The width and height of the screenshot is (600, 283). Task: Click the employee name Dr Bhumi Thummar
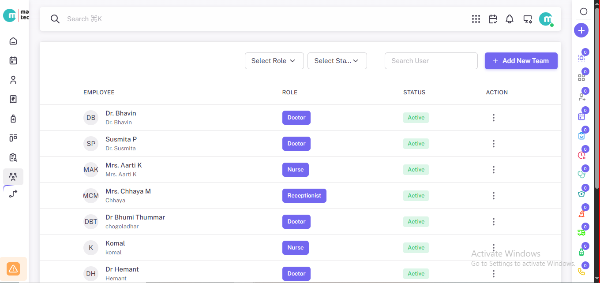[x=135, y=217]
